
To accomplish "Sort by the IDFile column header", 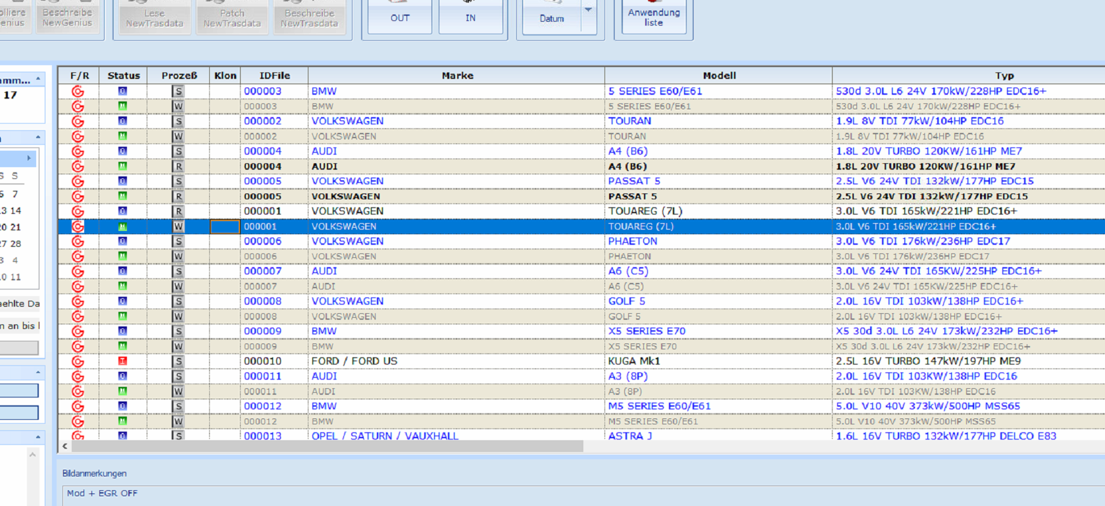I will (274, 76).
